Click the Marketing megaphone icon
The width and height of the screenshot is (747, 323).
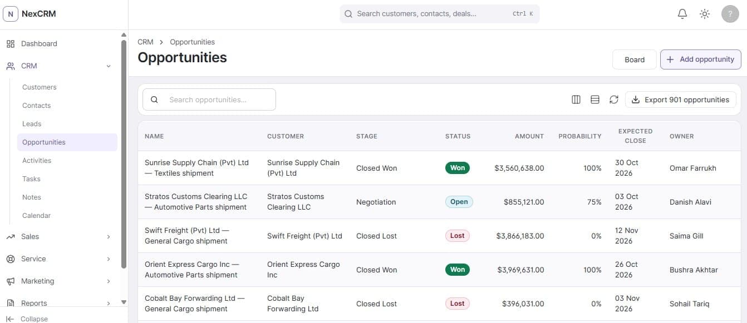pos(11,281)
